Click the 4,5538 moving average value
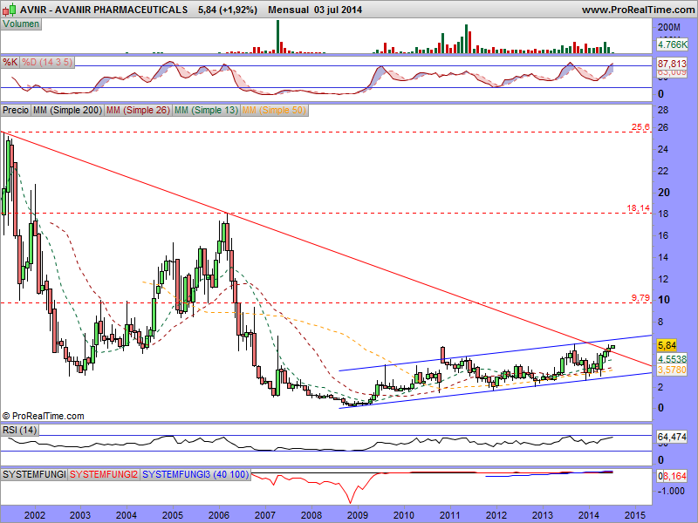 click(672, 359)
